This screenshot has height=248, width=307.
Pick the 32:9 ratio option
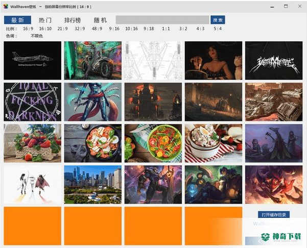pos(80,29)
